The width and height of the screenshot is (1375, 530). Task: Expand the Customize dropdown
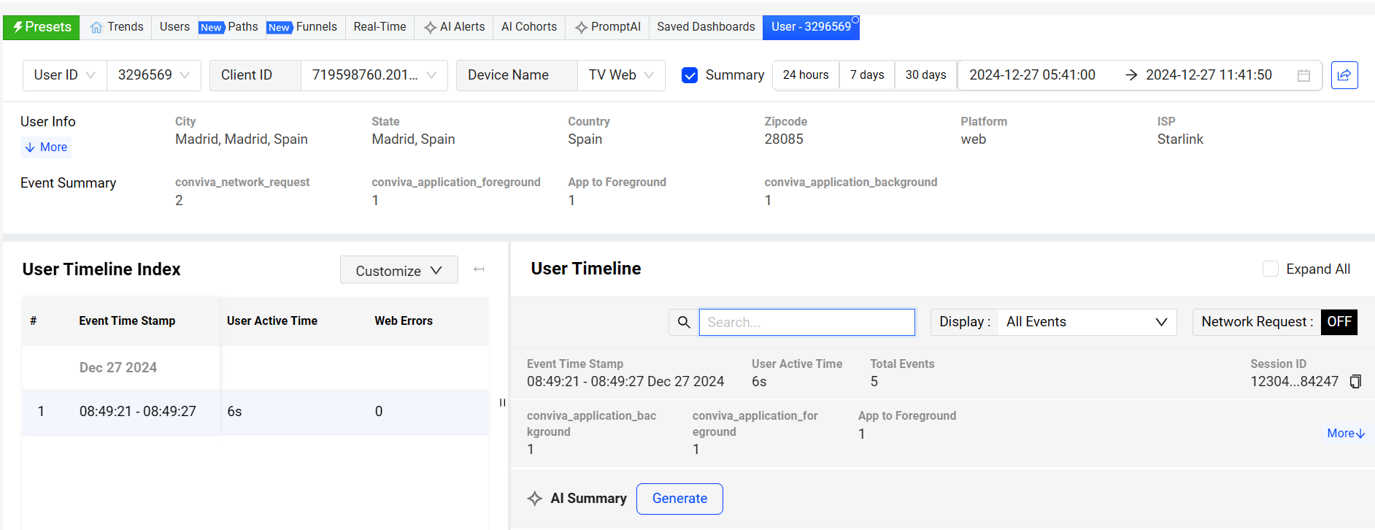(398, 270)
